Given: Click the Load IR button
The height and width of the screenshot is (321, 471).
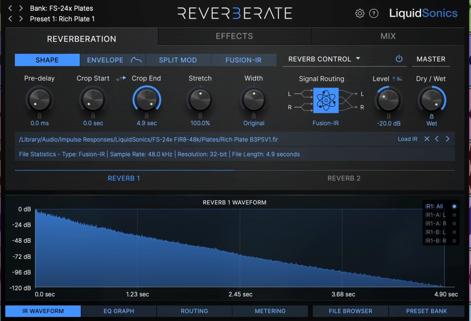Looking at the screenshot, I should (x=407, y=139).
